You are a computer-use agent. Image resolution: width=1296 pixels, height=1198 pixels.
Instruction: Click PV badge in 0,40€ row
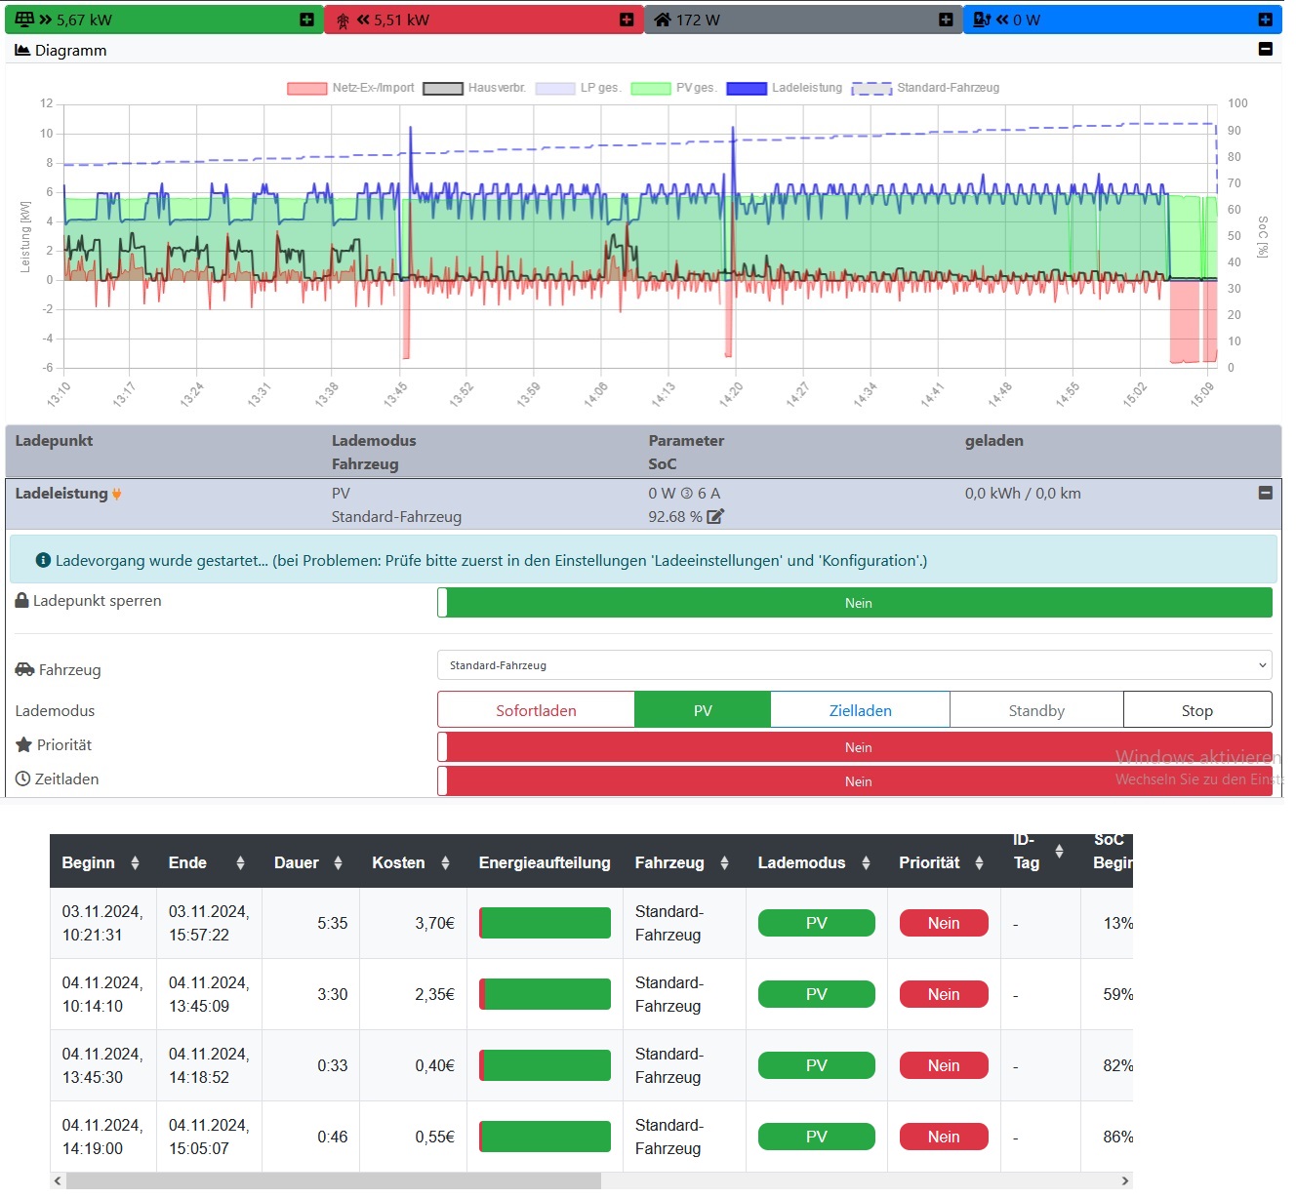(817, 1065)
